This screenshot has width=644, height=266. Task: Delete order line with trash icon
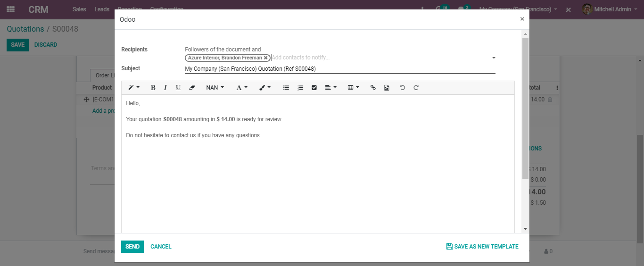(550, 100)
